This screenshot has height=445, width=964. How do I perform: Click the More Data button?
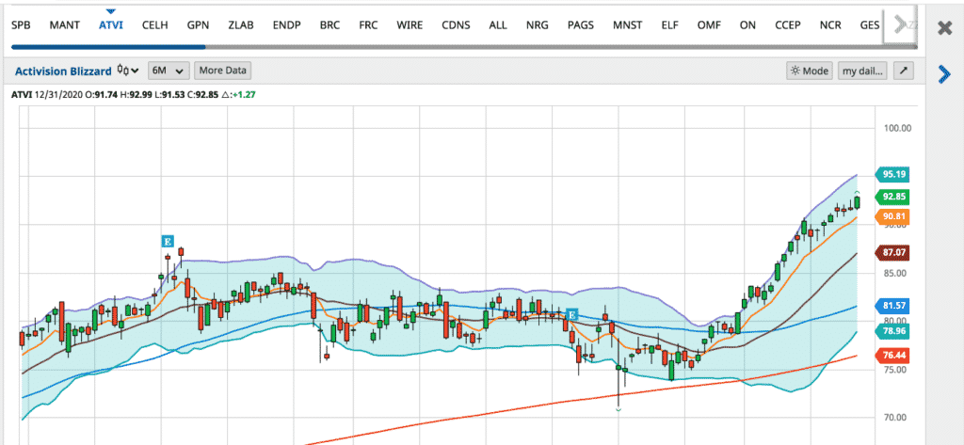tap(222, 71)
